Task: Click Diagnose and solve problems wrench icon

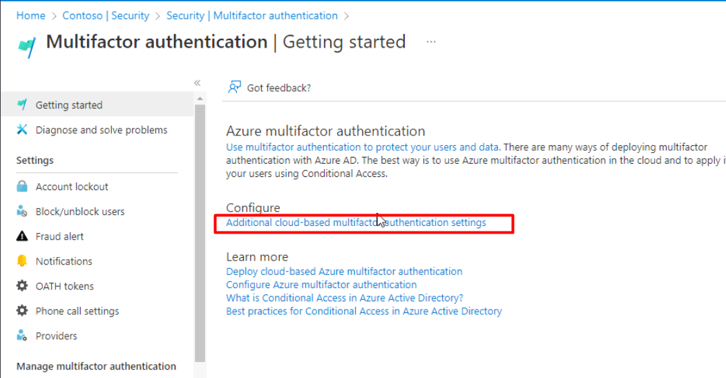Action: click(x=22, y=130)
